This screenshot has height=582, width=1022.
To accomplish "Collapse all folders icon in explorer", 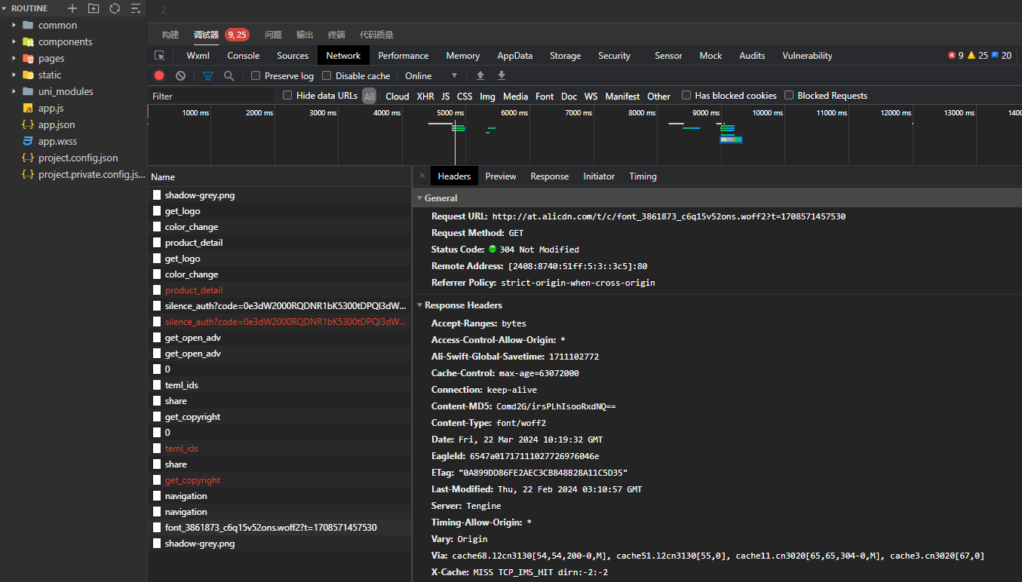I will click(136, 8).
